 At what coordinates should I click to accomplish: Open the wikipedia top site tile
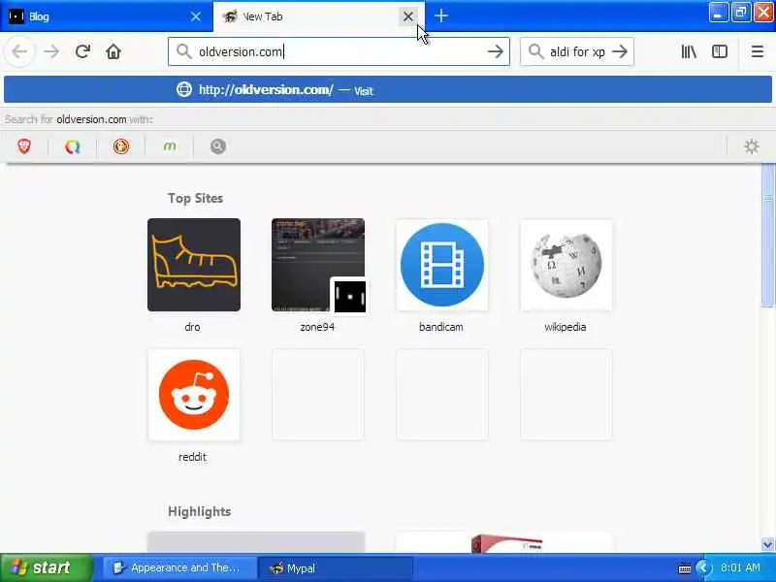(566, 265)
